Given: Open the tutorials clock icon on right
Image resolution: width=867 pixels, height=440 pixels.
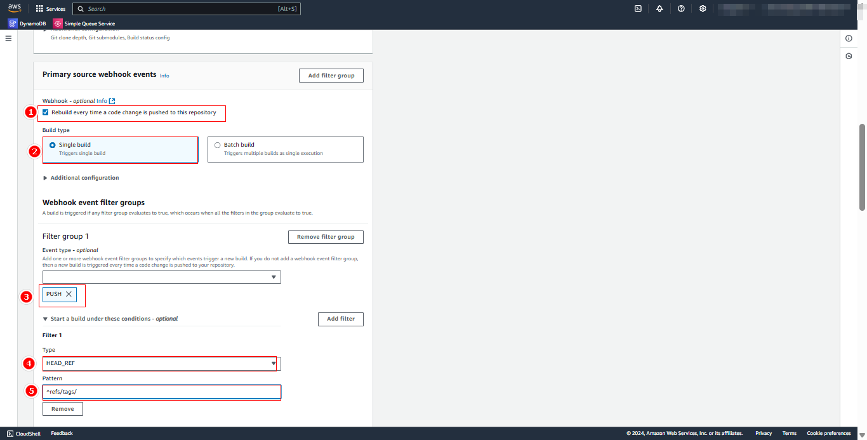Looking at the screenshot, I should coord(849,56).
